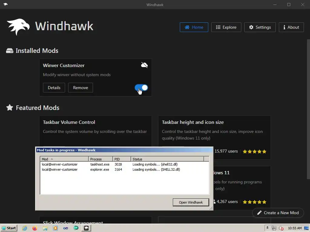Click Create a New Mod button
310x232 pixels.
[278, 213]
